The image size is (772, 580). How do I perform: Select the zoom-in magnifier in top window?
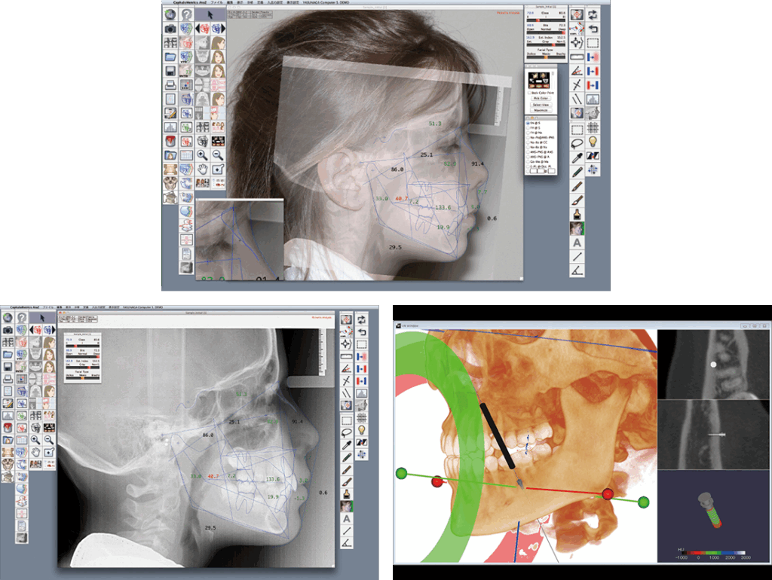point(204,155)
